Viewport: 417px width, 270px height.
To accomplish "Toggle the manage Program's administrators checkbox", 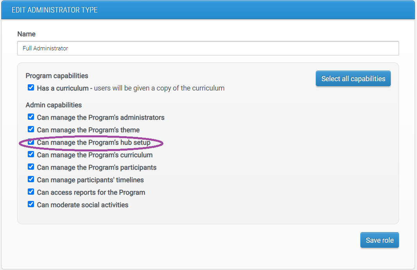I will coord(31,117).
